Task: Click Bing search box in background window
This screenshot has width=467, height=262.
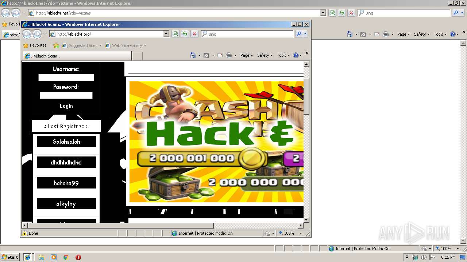Action: coord(404,13)
